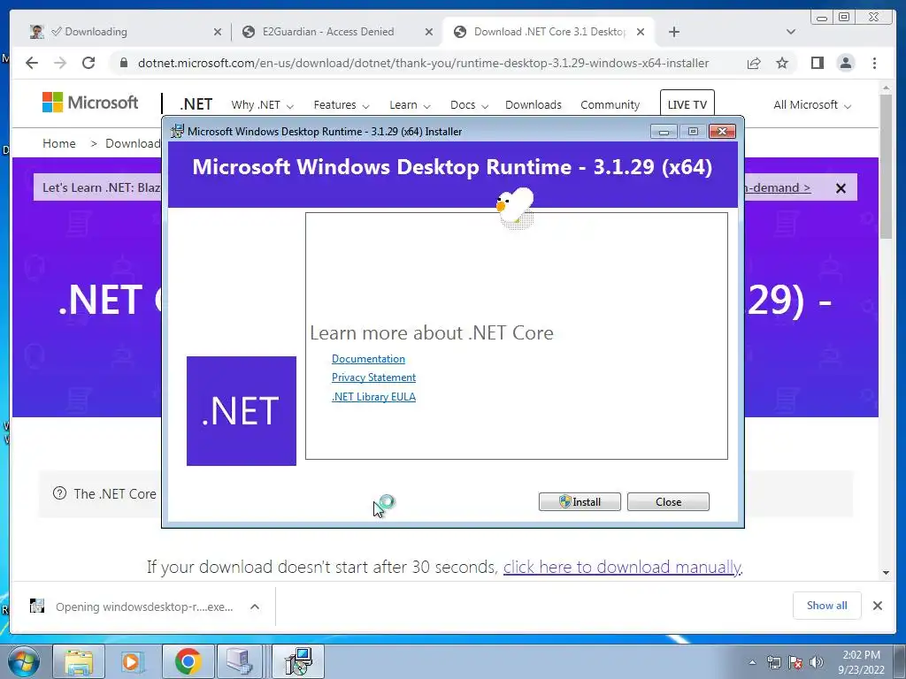
Task: Click the Install button in the installer
Action: [580, 502]
